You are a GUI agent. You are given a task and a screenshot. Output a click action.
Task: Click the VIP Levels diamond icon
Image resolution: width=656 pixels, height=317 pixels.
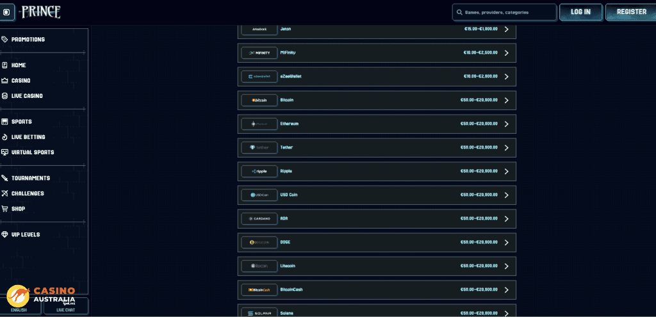(4, 234)
